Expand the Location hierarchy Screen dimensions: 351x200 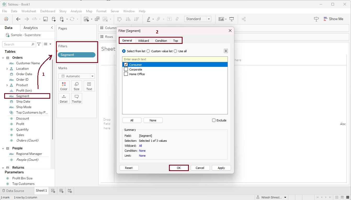coord(7,69)
